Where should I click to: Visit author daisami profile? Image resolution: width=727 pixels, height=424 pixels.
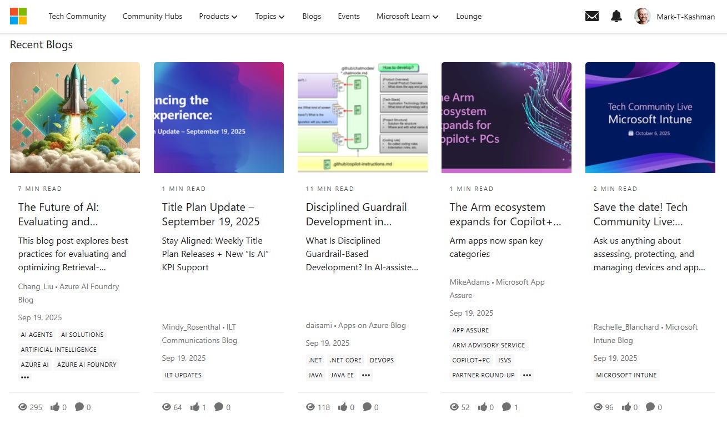[319, 325]
